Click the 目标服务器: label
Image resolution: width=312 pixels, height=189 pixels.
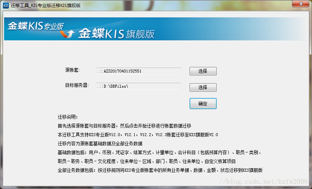click(x=77, y=85)
